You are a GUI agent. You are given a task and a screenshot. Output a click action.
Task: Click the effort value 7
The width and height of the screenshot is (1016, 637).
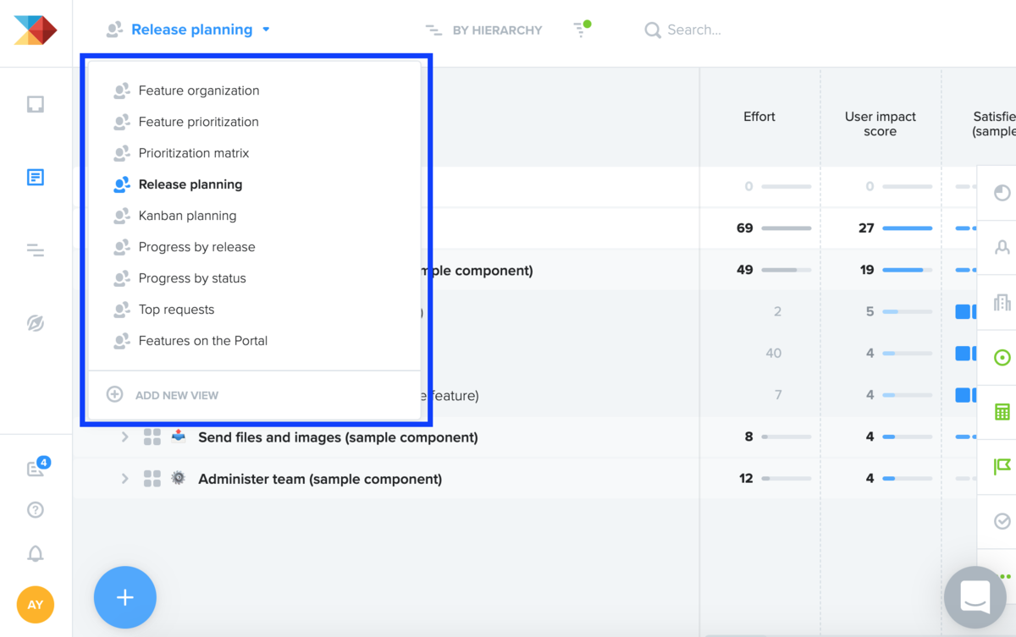click(x=777, y=394)
